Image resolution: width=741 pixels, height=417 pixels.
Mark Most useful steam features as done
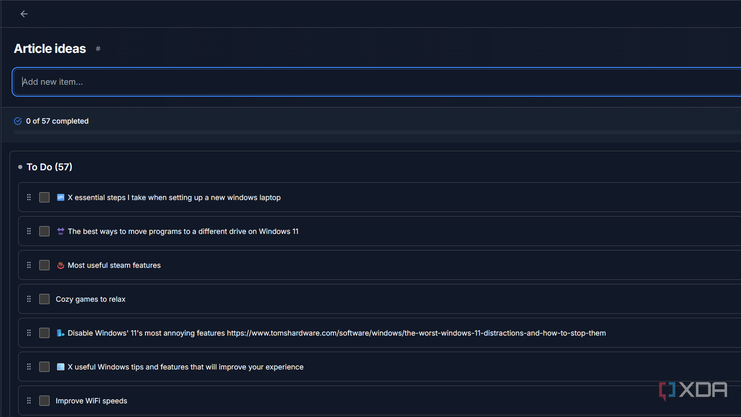44,265
